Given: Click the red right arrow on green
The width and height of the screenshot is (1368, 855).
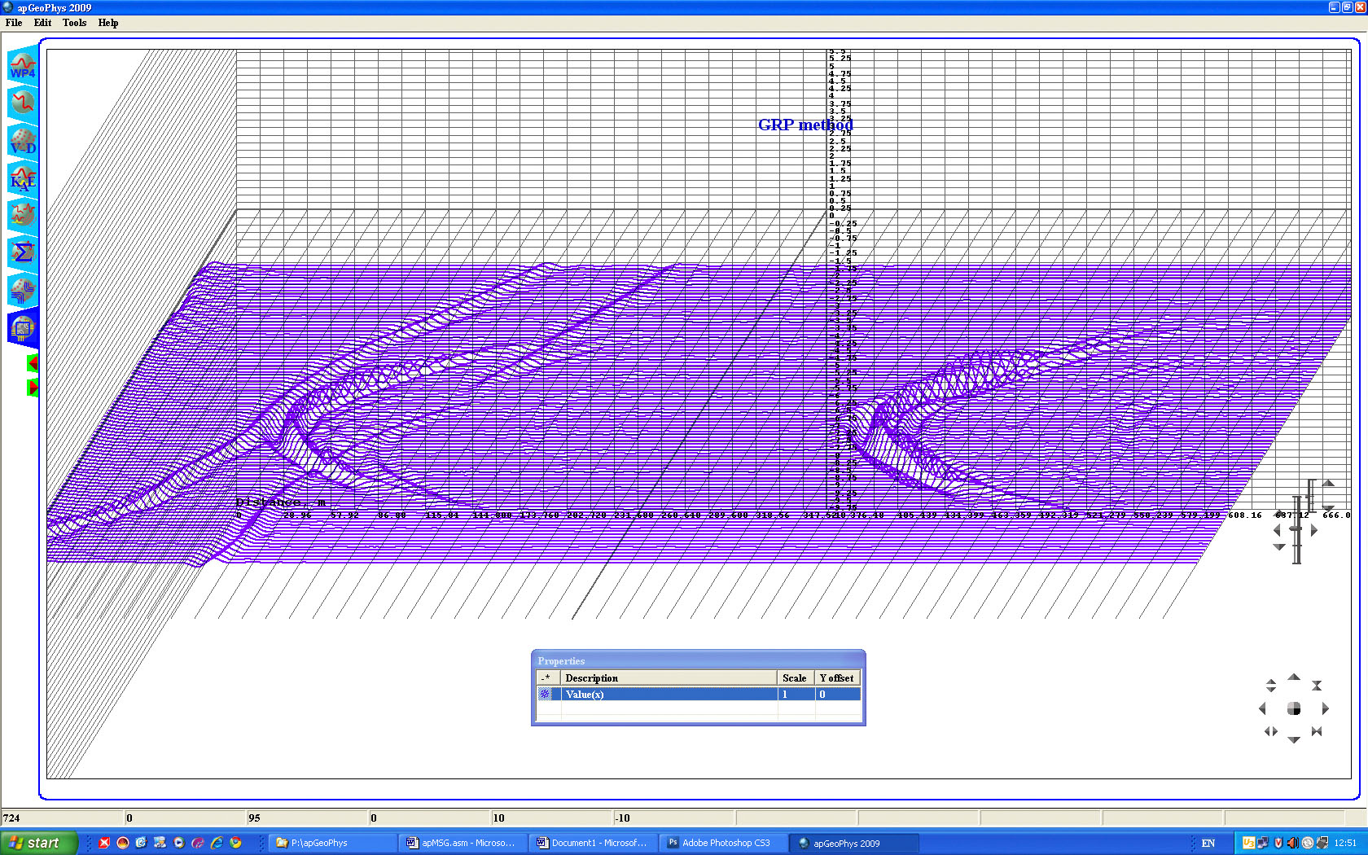Looking at the screenshot, I should (x=33, y=388).
